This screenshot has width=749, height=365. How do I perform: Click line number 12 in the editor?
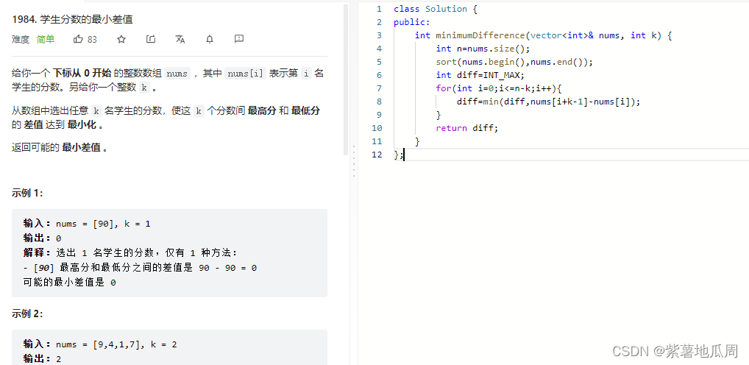[x=377, y=155]
